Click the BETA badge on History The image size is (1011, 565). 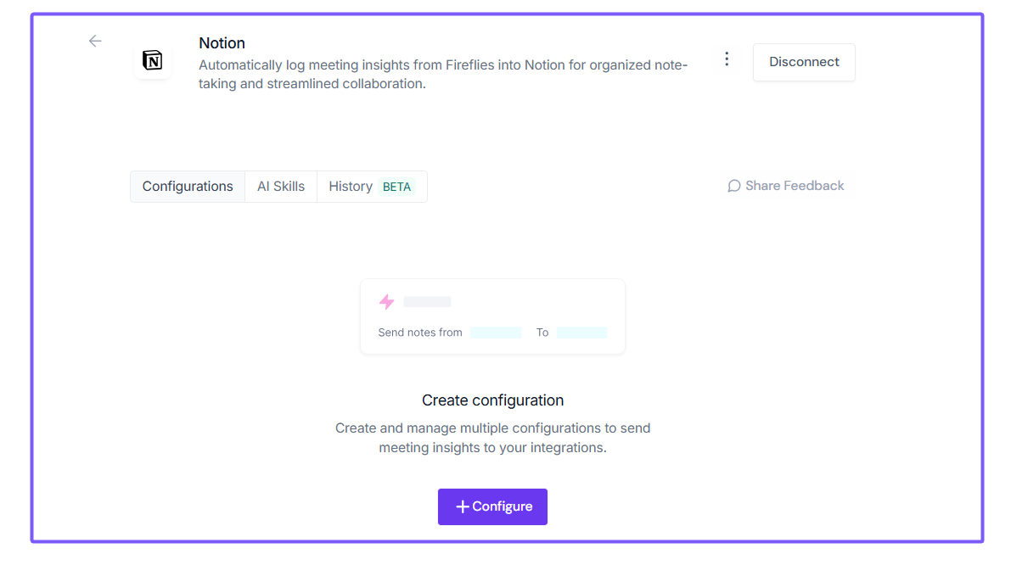[396, 187]
